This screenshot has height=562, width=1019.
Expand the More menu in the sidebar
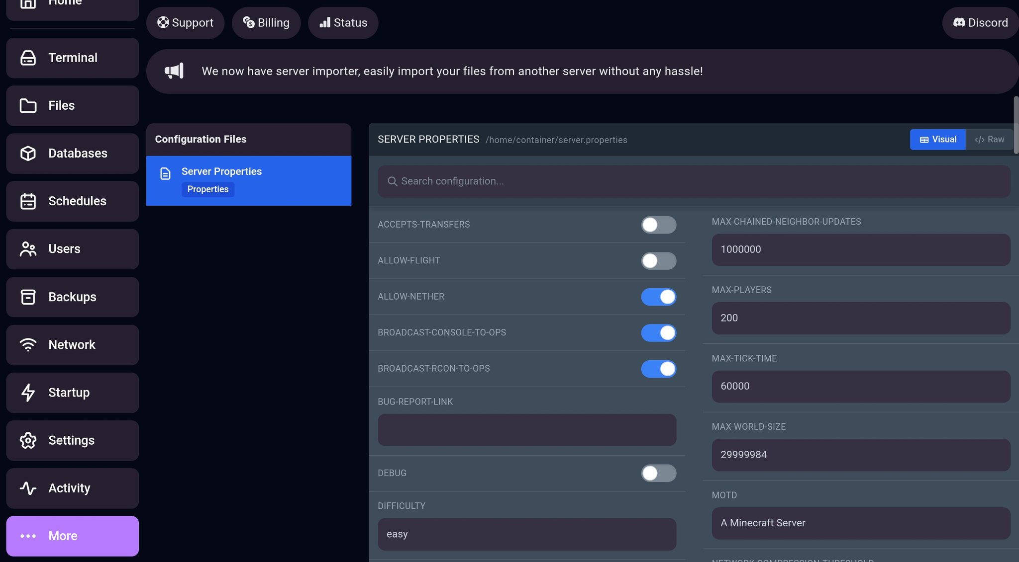(73, 536)
